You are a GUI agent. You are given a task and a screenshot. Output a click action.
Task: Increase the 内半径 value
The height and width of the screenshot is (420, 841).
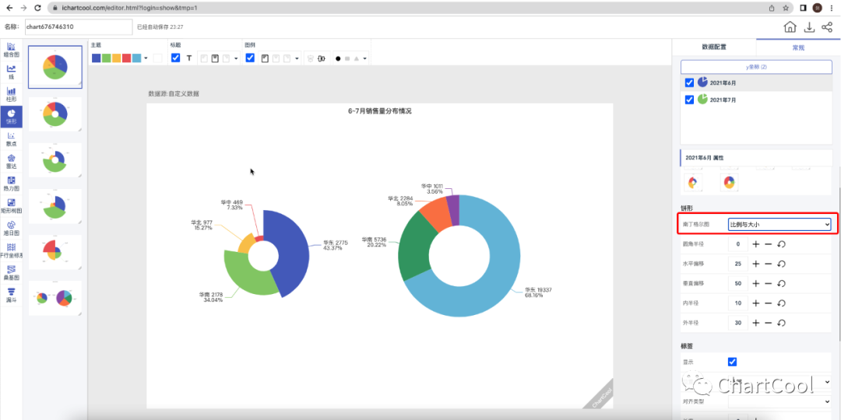pos(755,303)
